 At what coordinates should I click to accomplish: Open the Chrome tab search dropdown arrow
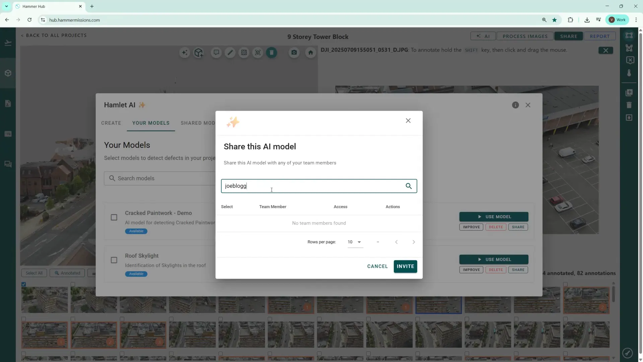(x=6, y=6)
